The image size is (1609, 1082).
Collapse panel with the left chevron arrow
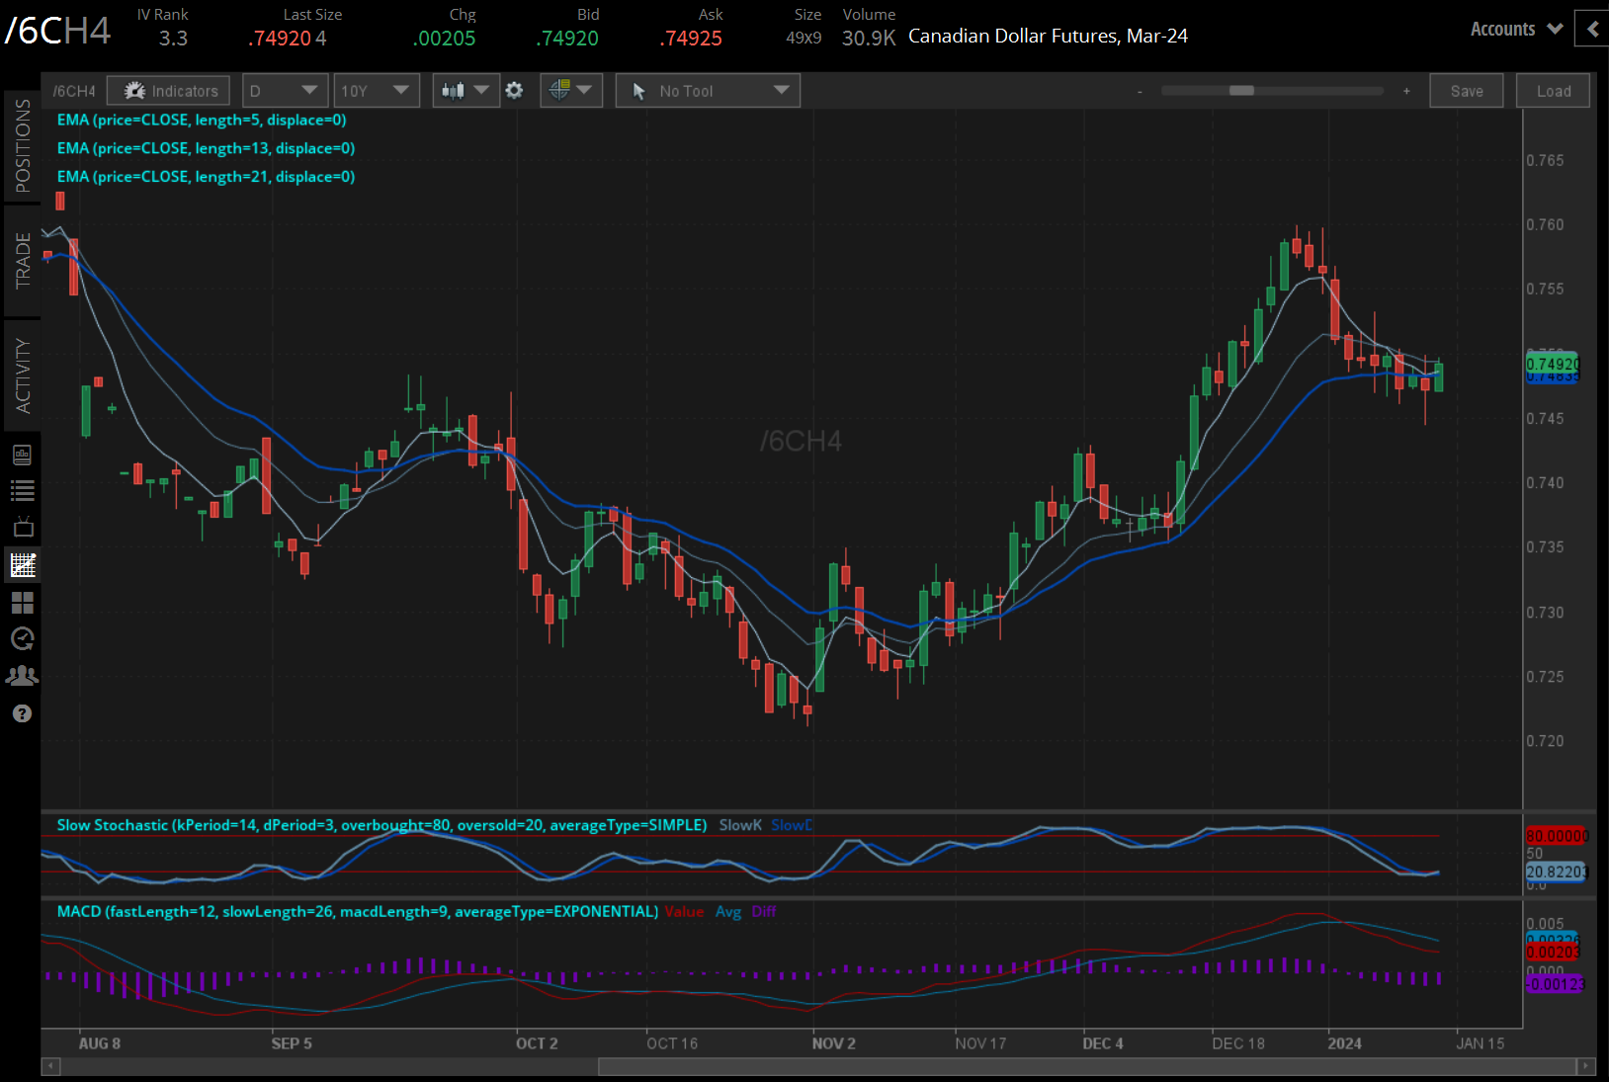(1591, 30)
